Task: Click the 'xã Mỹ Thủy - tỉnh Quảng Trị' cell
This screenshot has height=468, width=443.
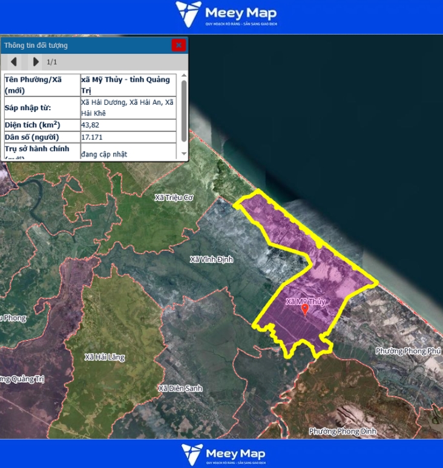Action: (x=128, y=84)
